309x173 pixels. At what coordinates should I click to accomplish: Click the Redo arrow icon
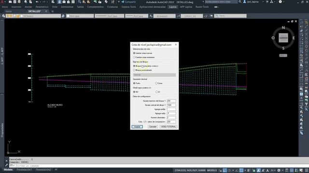pos(44,2)
